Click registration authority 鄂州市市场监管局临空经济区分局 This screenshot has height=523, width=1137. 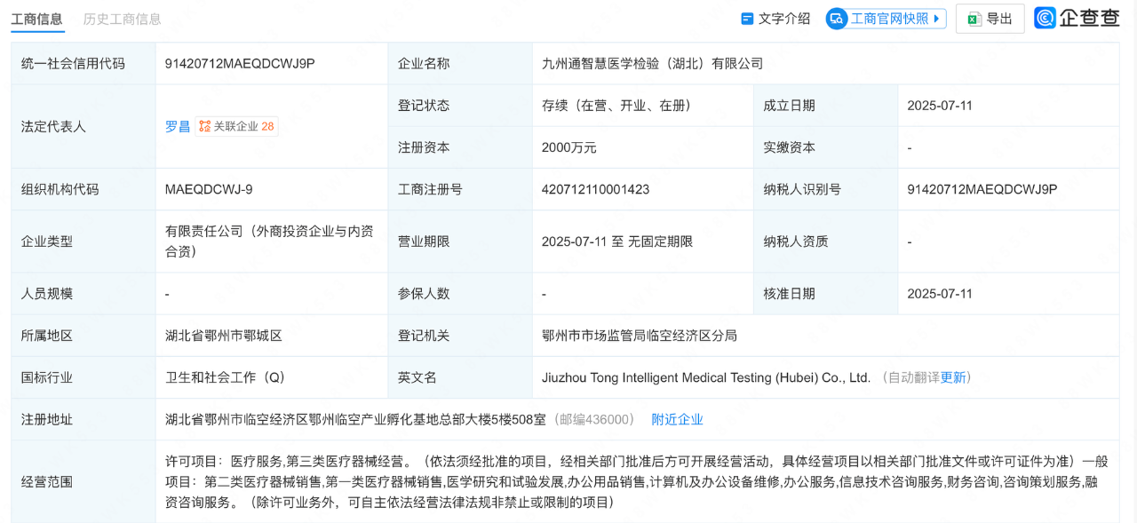[x=640, y=336]
